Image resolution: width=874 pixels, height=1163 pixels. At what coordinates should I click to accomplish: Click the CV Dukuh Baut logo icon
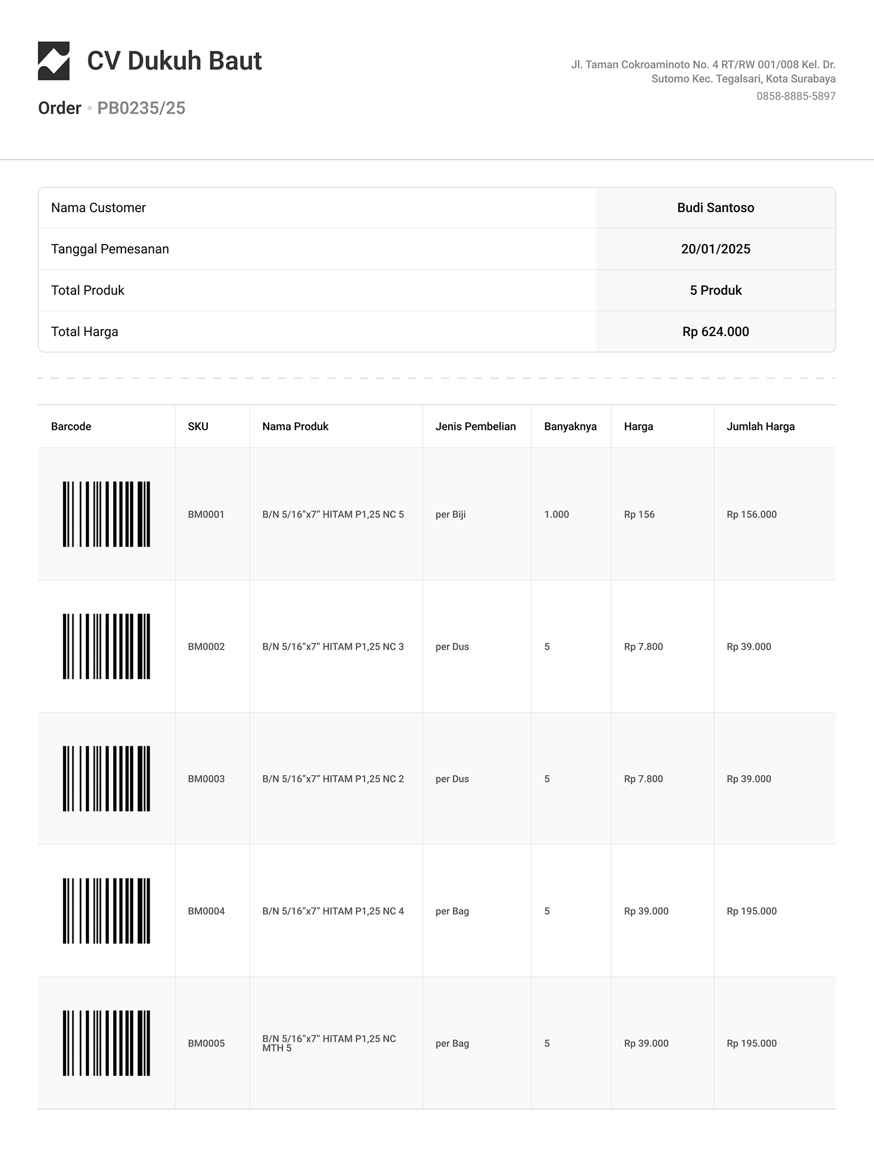pos(54,61)
